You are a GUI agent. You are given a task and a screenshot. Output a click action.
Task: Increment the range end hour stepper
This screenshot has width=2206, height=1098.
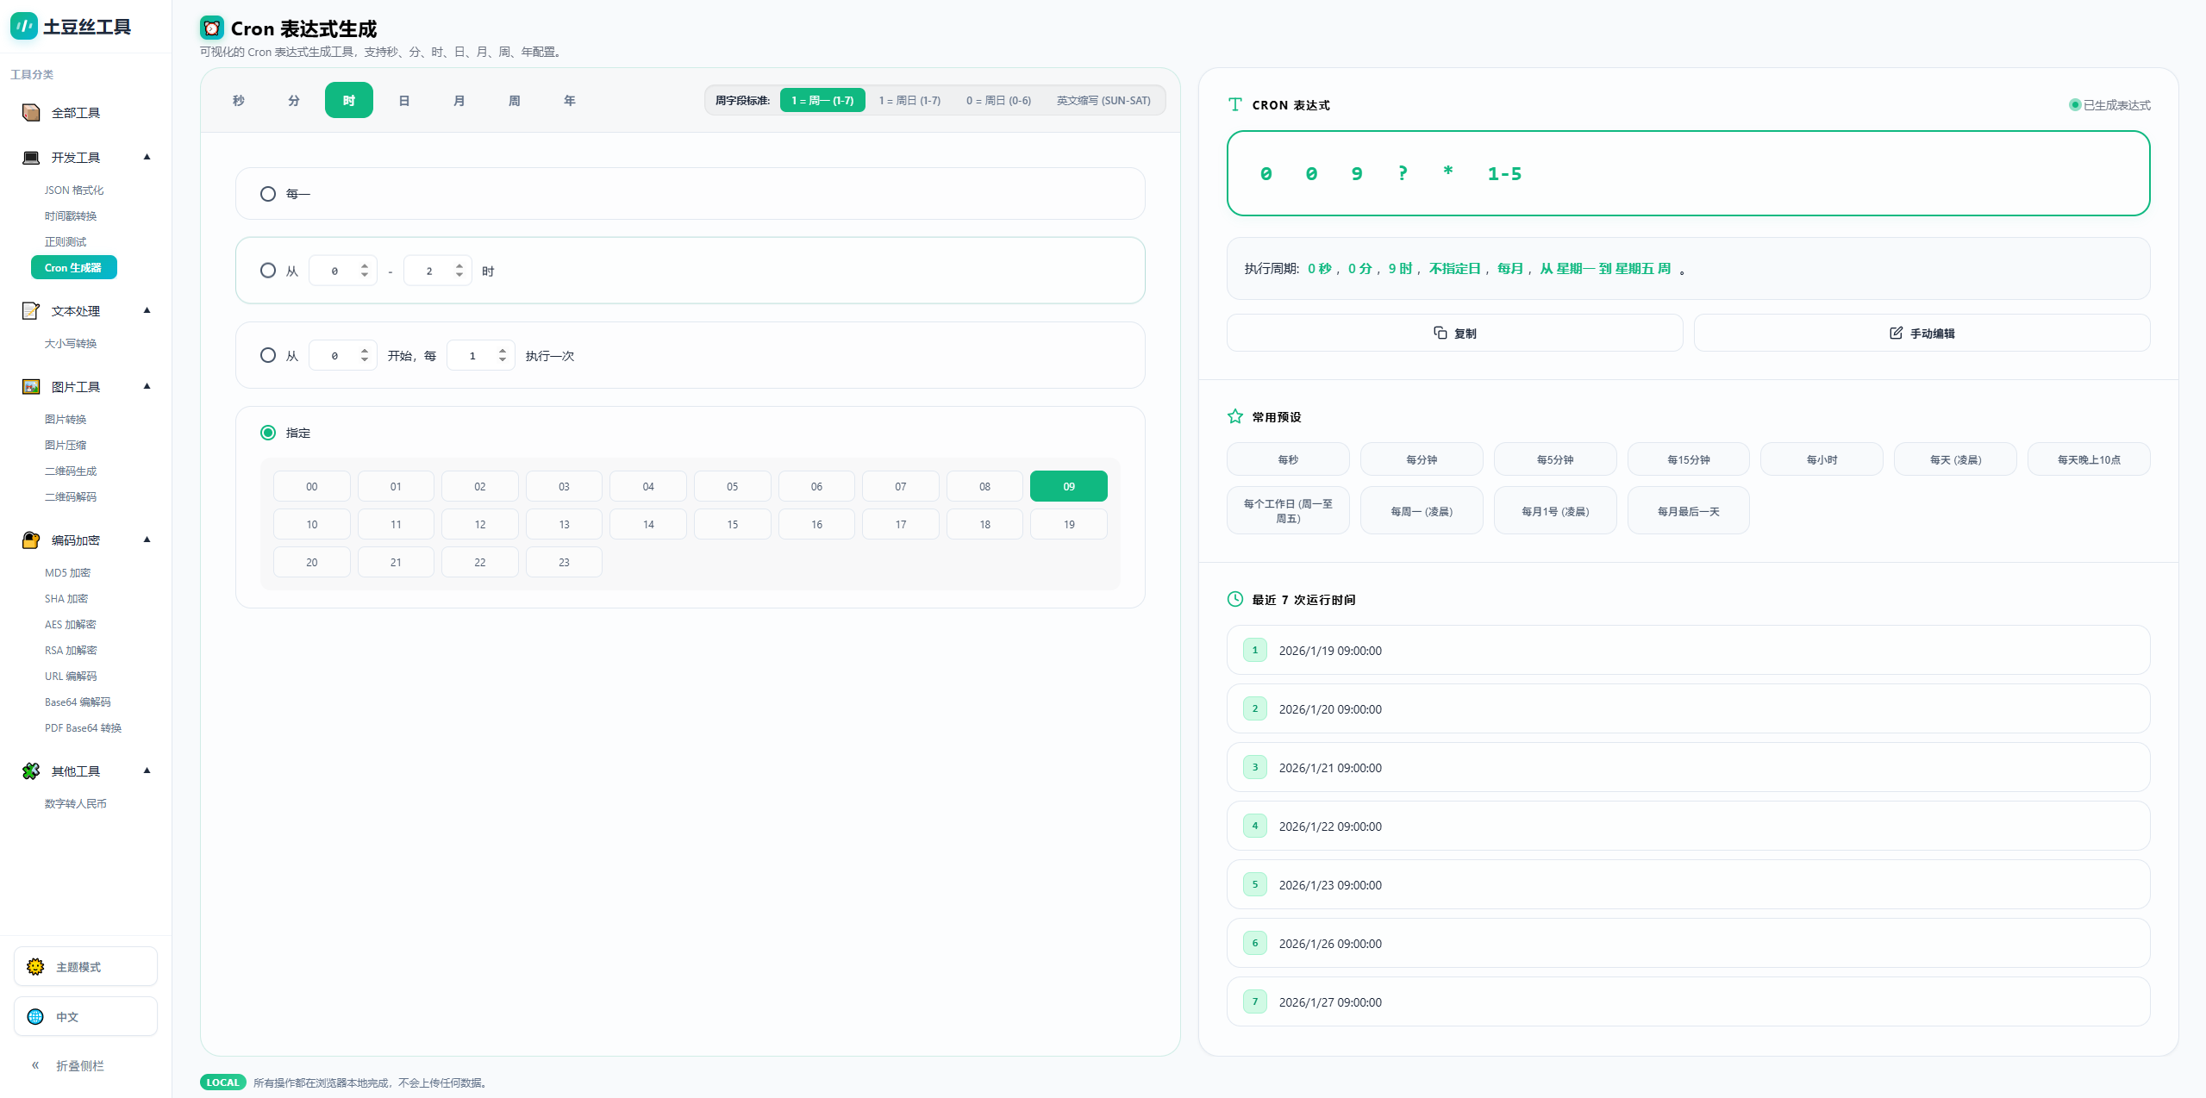(x=459, y=266)
